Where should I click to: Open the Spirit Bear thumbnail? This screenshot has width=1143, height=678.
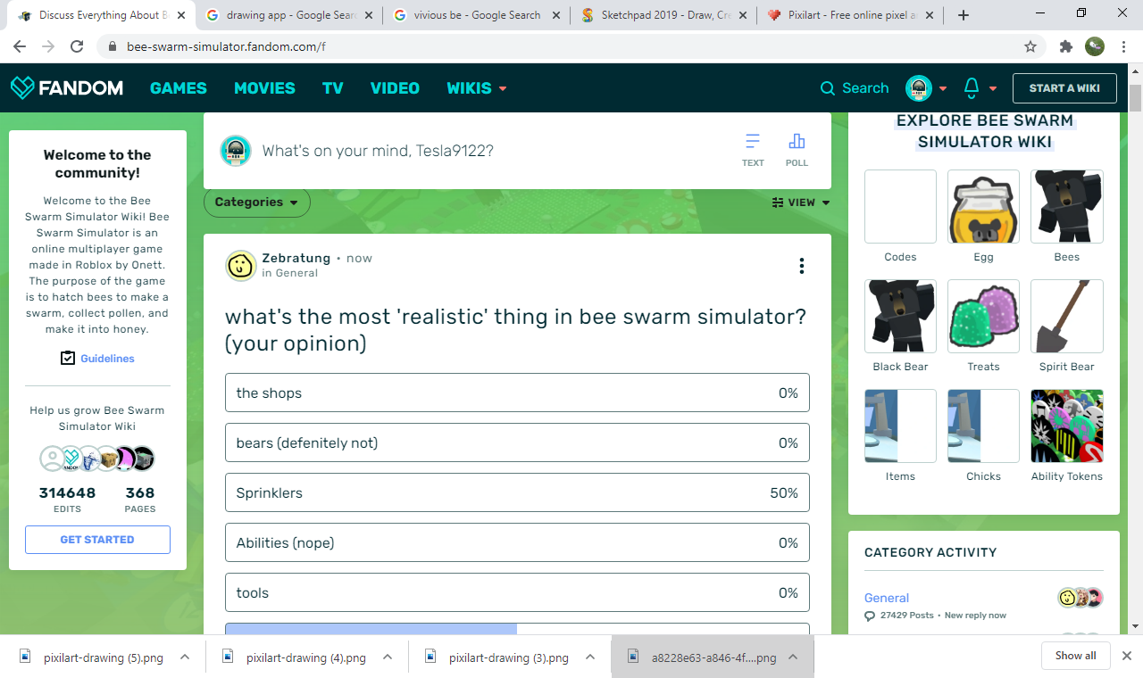(x=1067, y=316)
